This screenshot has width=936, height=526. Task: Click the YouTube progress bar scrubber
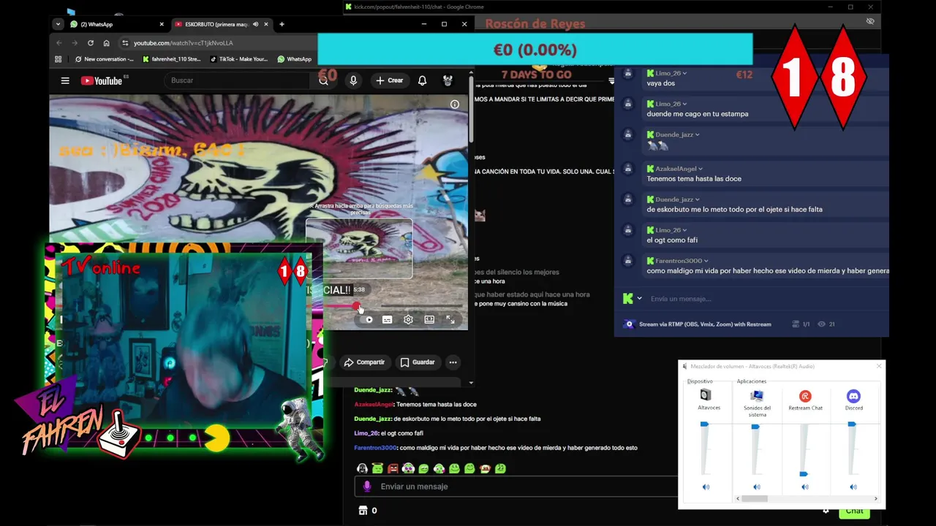coord(356,305)
